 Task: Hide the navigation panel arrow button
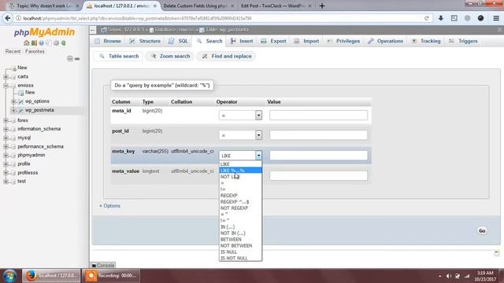93,30
